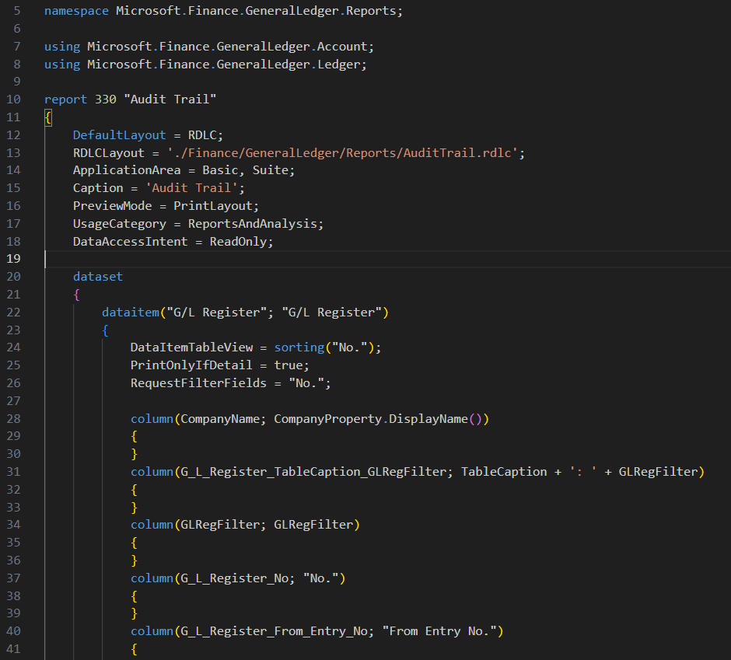Click the AuditTrail.rdlc layout path string

coord(346,153)
